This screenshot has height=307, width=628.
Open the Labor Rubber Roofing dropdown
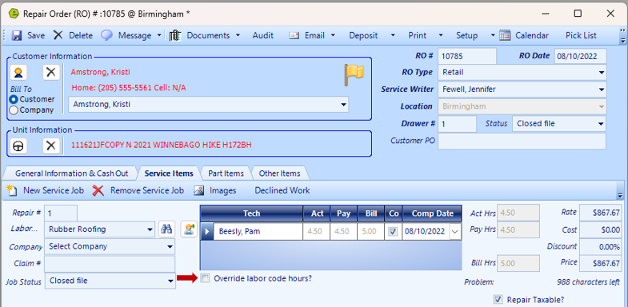[x=150, y=229]
